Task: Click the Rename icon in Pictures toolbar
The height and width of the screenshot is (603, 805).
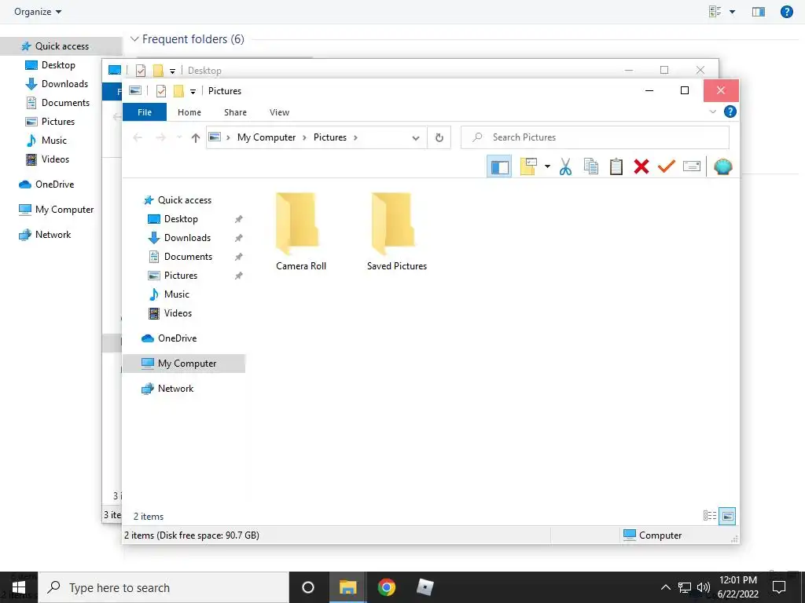Action: coord(692,166)
